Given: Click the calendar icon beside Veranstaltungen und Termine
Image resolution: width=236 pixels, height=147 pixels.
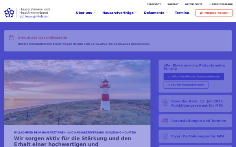Looking at the screenshot, I should pyautogui.click(x=166, y=121).
